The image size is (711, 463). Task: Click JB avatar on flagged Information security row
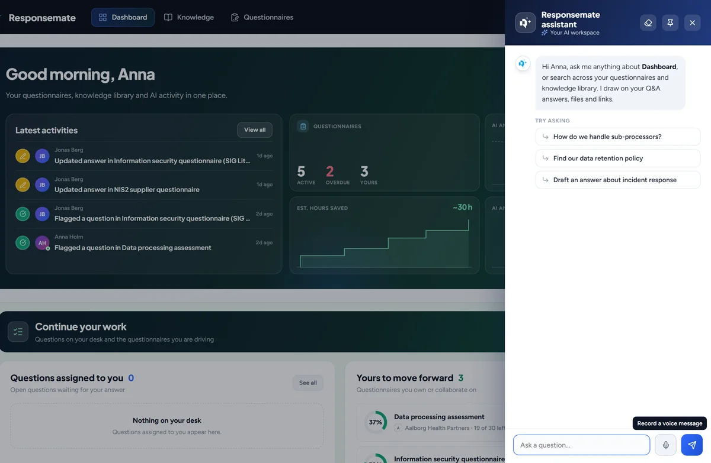pyautogui.click(x=42, y=213)
